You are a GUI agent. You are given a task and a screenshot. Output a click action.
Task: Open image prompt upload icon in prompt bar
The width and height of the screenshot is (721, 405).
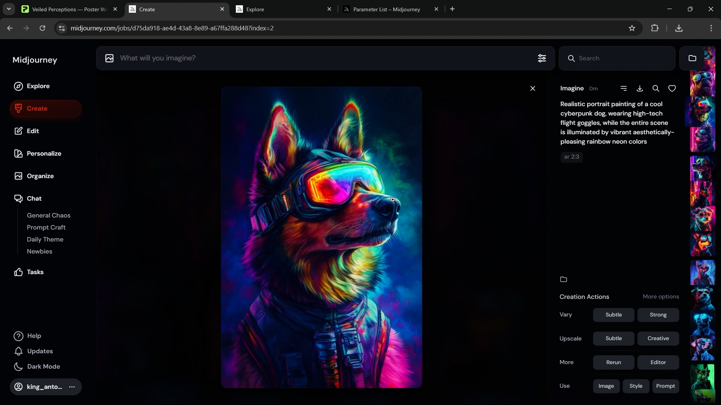(x=110, y=58)
